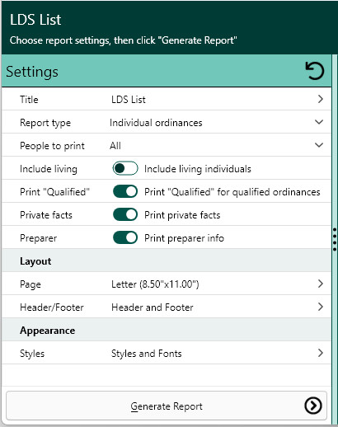Open the Report type dropdown
The width and height of the screenshot is (338, 427).
click(319, 122)
